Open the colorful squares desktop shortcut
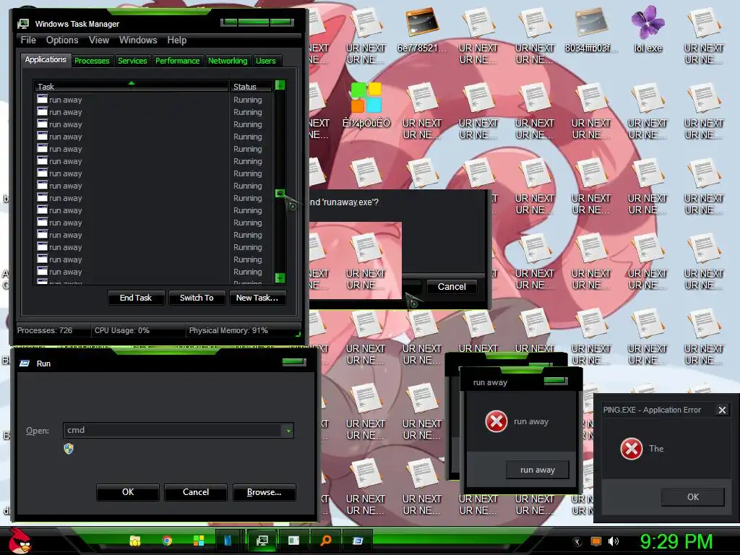Image resolution: width=740 pixels, height=555 pixels. pyautogui.click(x=366, y=105)
